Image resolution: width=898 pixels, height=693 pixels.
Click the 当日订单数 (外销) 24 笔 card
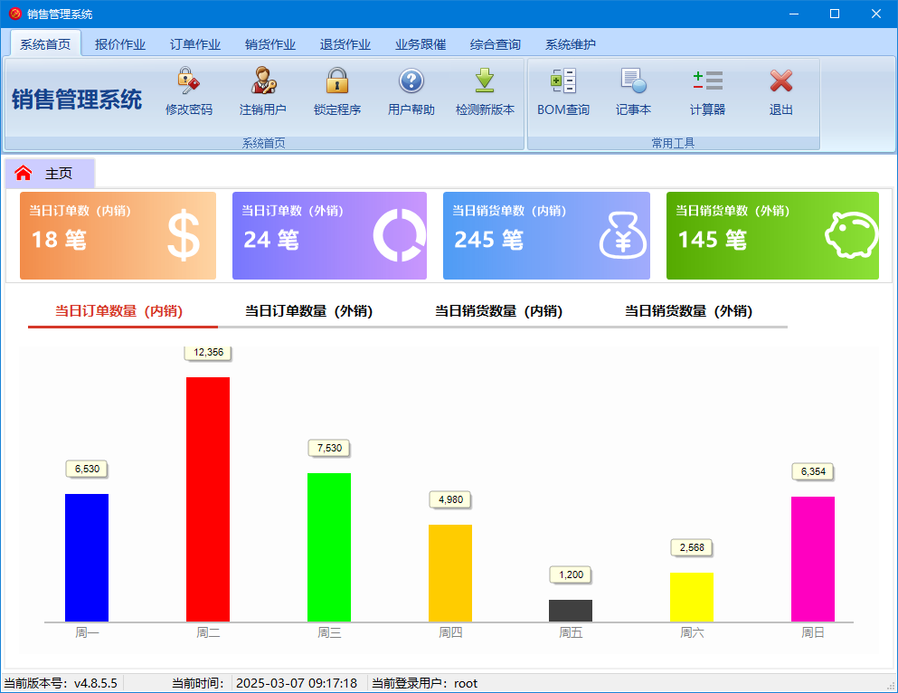tap(329, 235)
